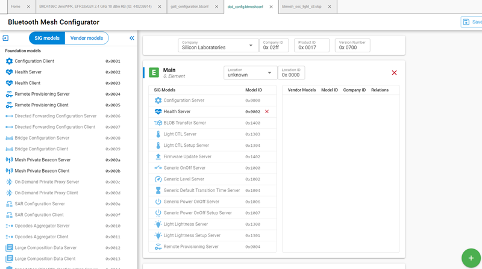The height and width of the screenshot is (269, 482).
Task: Remove the Health Server model
Action: coord(267,112)
